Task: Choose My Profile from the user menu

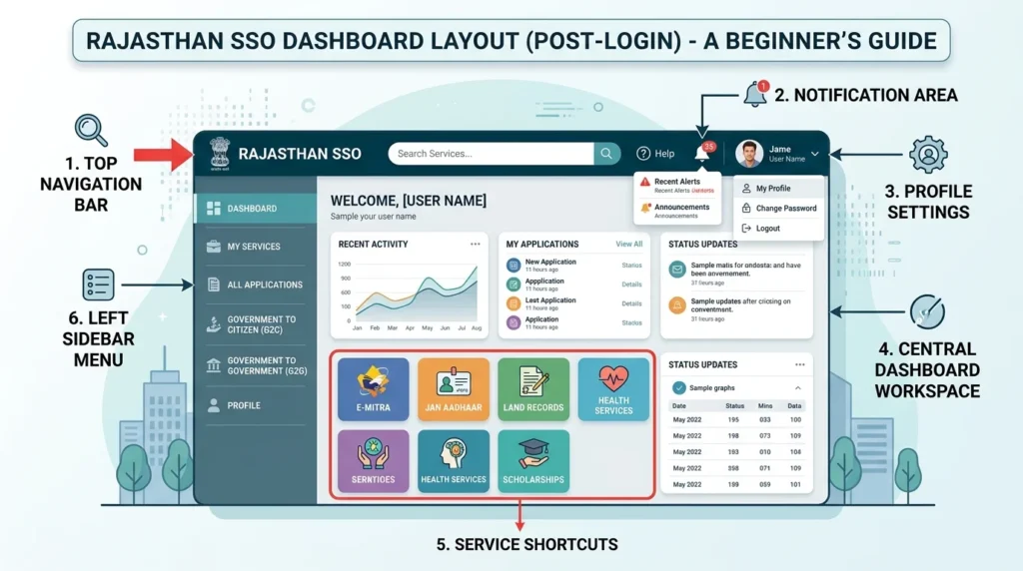Action: pyautogui.click(x=778, y=189)
